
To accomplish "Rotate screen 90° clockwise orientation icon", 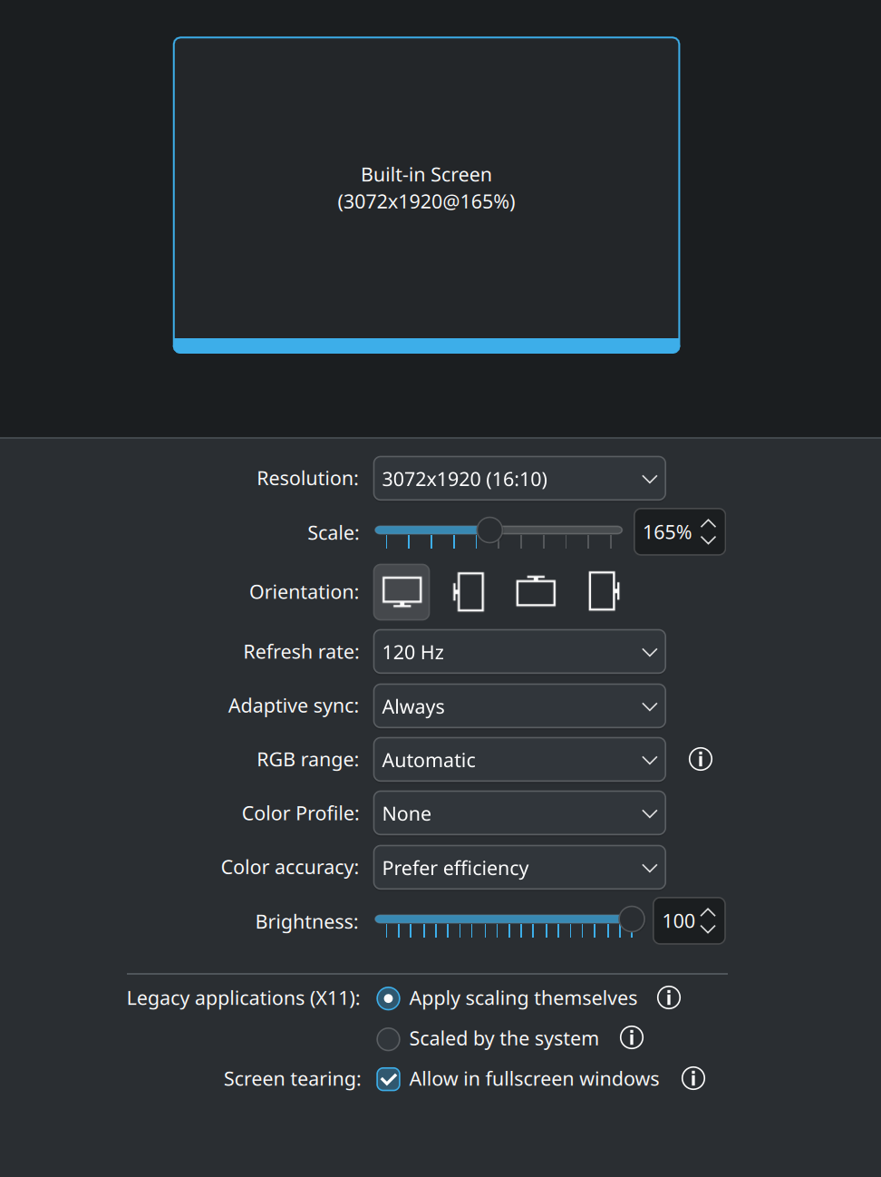I will 603,592.
